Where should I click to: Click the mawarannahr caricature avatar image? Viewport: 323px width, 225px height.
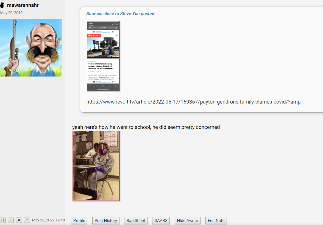coord(31,48)
